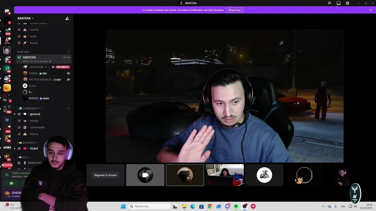Add a channel to COMMUNITY category
This screenshot has height=211, width=376.
pyautogui.click(x=68, y=108)
